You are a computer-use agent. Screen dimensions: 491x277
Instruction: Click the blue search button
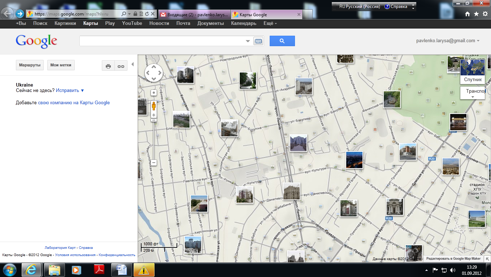pos(282,41)
